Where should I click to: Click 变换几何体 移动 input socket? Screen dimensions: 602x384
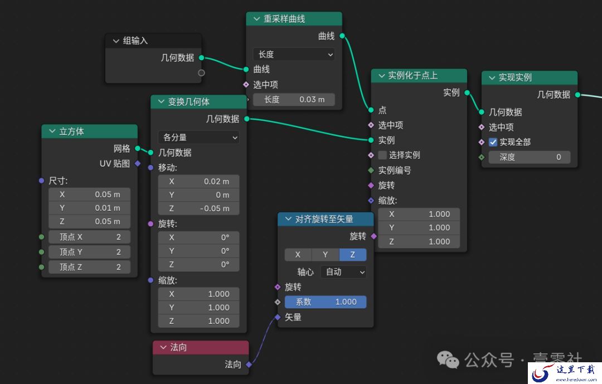pos(151,168)
